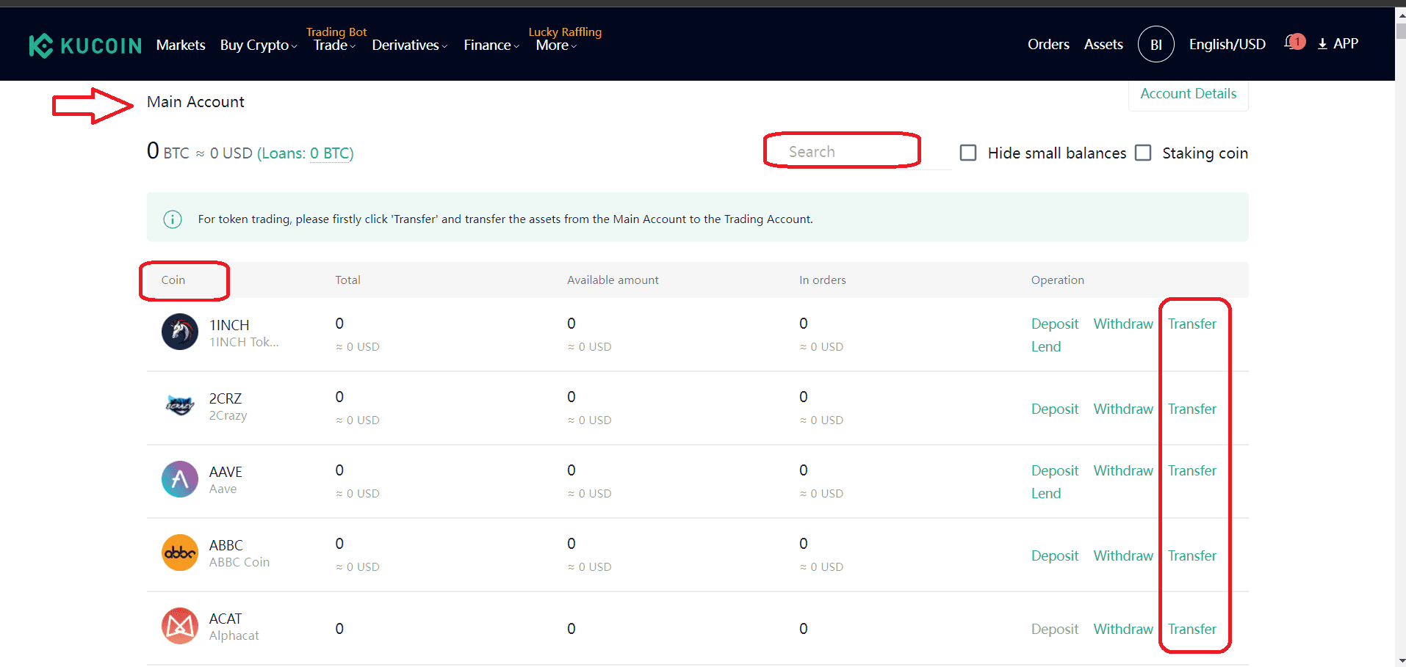Select the Alphacat coin name text
1406x667 pixels.
tap(234, 635)
